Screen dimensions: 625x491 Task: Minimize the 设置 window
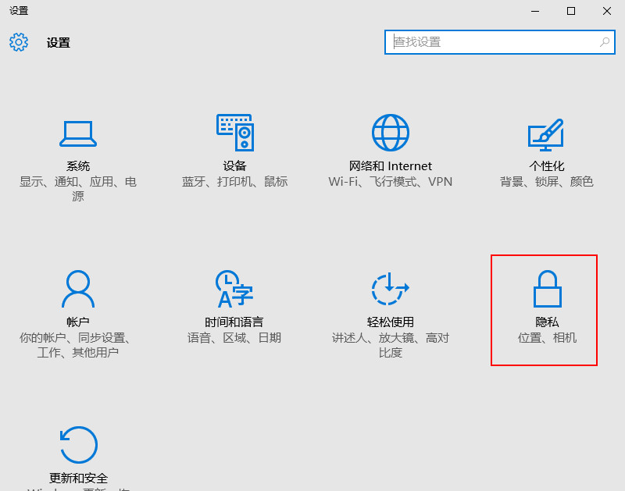(x=535, y=11)
